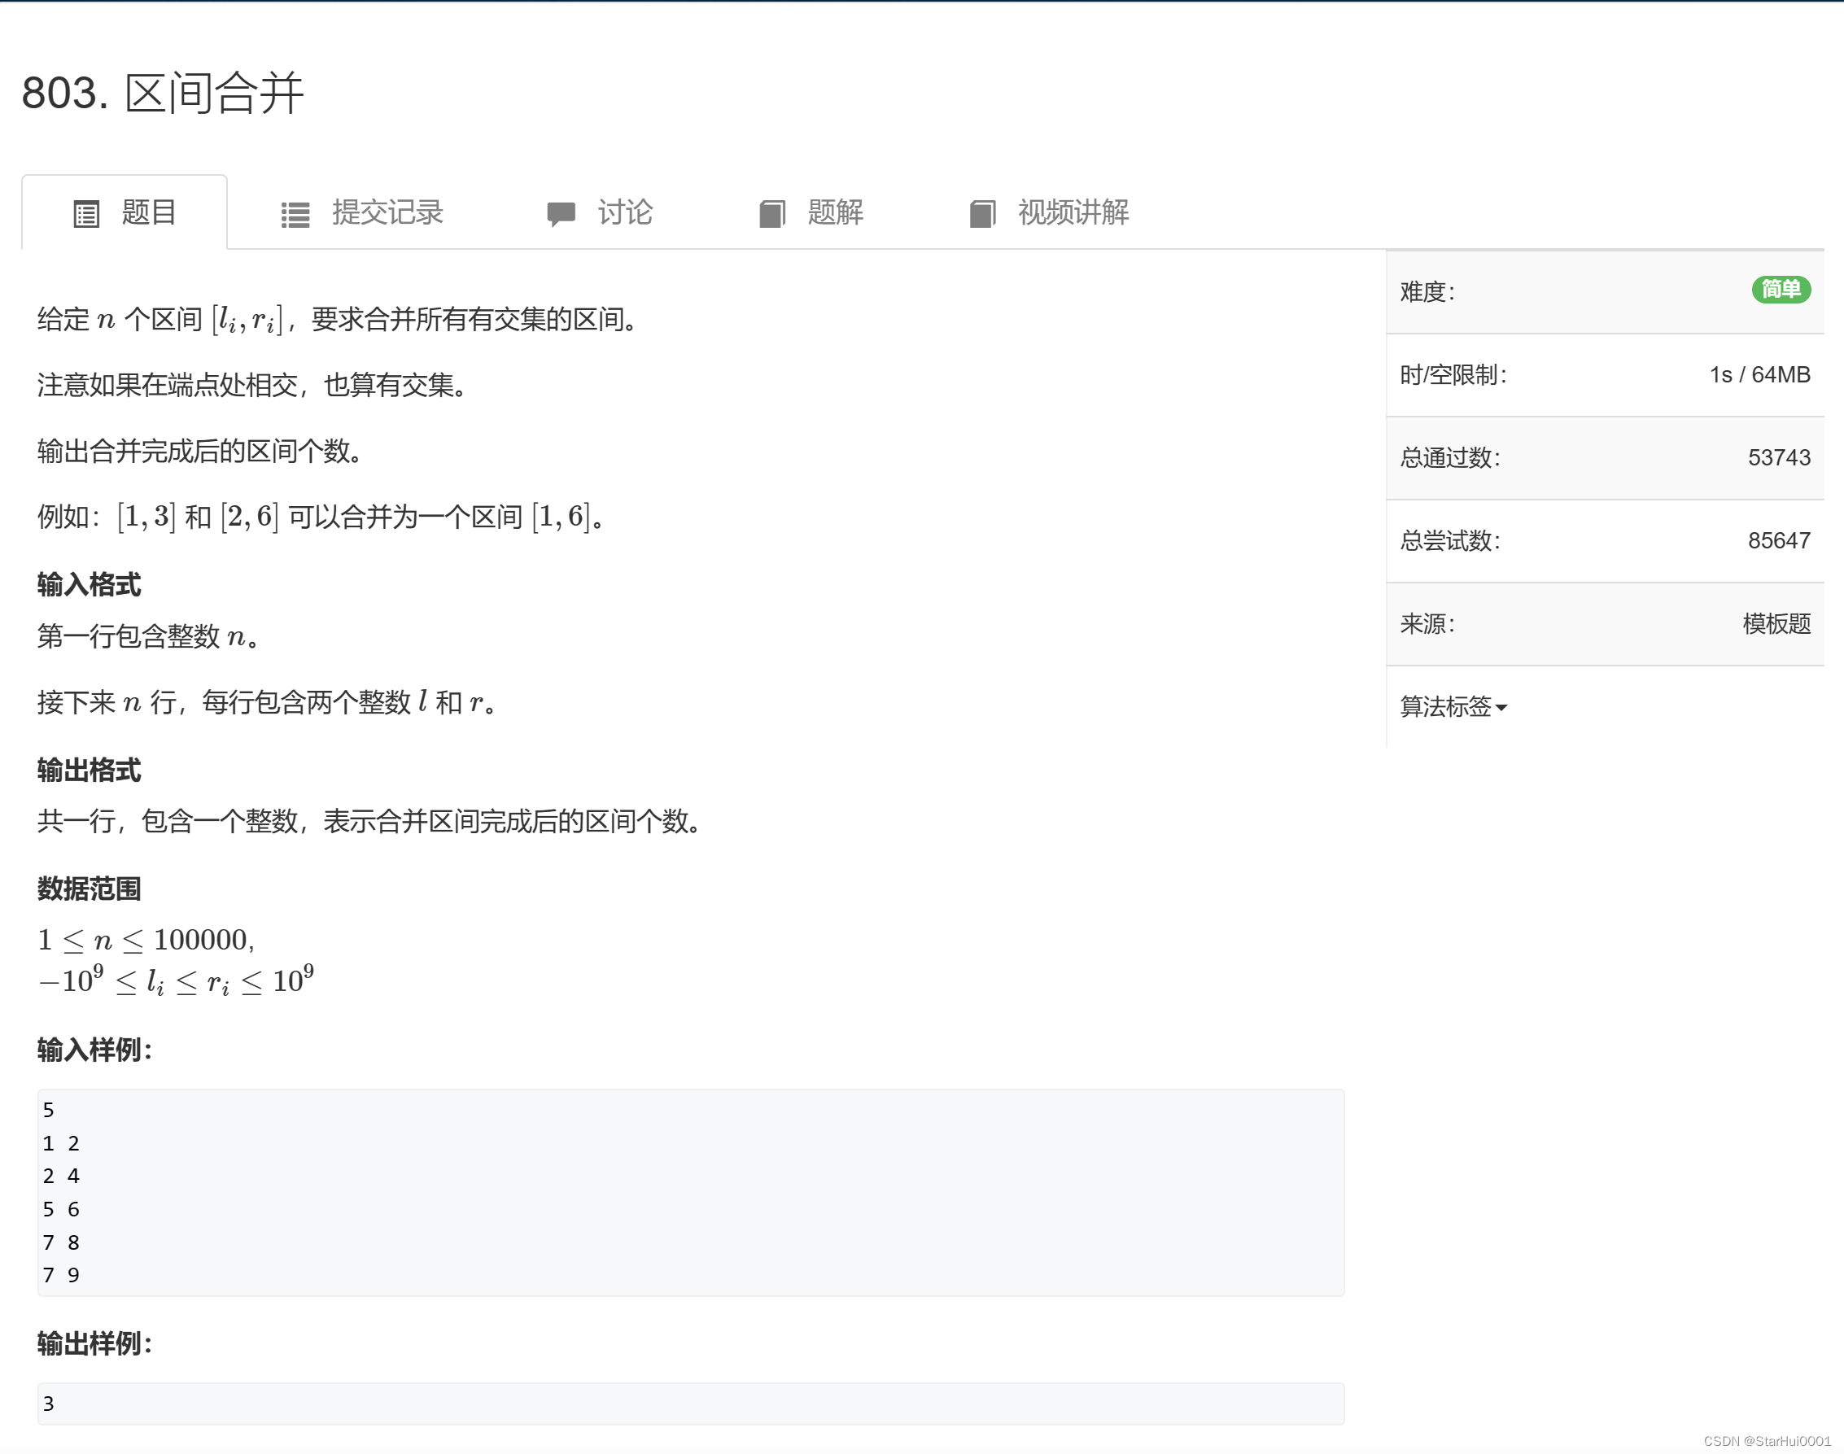Open the 题解 tab
This screenshot has width=1844, height=1454.
tap(834, 213)
